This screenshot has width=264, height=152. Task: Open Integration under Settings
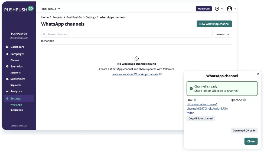tap(17, 110)
